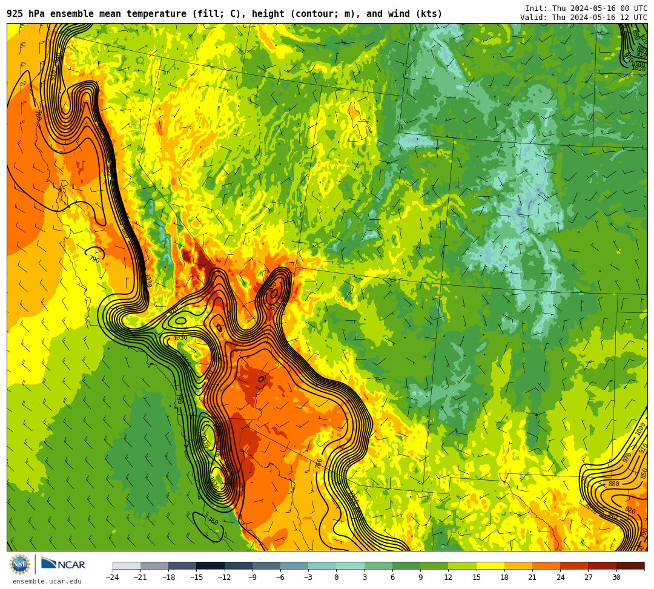Click the −3 colorbar tick label

pyautogui.click(x=308, y=577)
